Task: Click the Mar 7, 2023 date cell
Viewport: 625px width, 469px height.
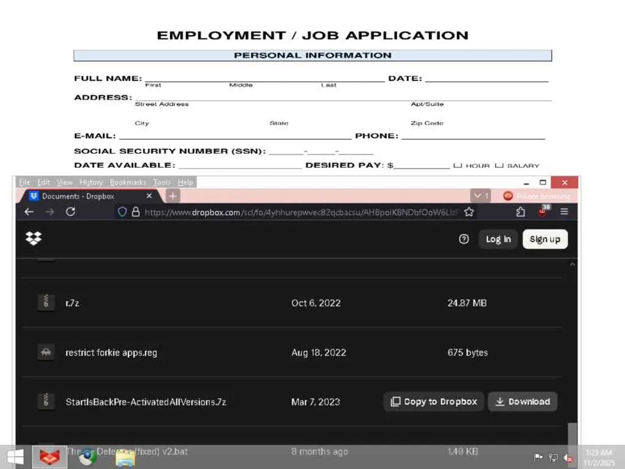Action: 316,402
